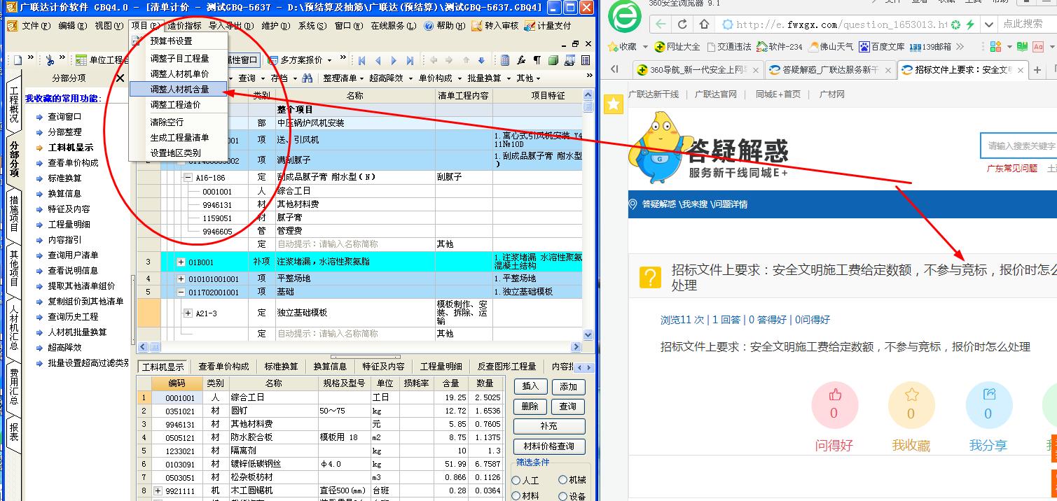
Task: Collapse the A16-186 tree row
Action: tap(188, 178)
